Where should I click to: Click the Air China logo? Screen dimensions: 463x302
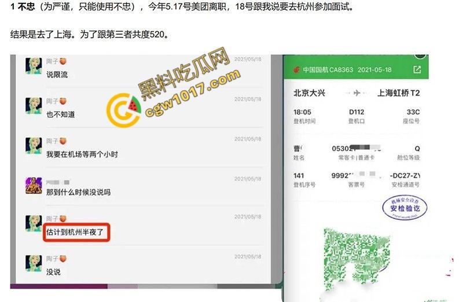297,70
